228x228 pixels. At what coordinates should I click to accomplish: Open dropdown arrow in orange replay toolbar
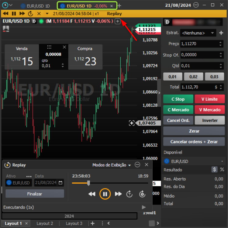pyautogui.click(x=47, y=14)
